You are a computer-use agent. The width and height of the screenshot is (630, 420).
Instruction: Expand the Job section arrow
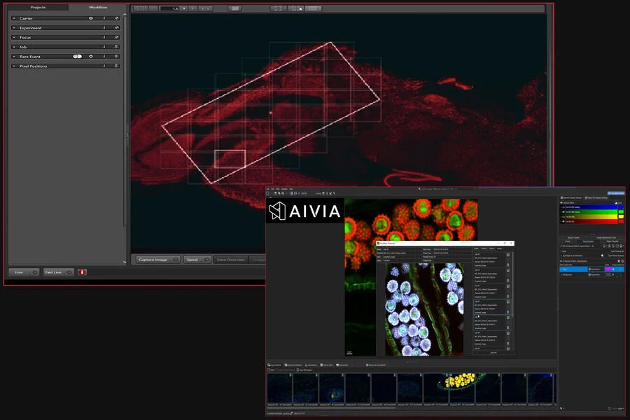point(14,47)
